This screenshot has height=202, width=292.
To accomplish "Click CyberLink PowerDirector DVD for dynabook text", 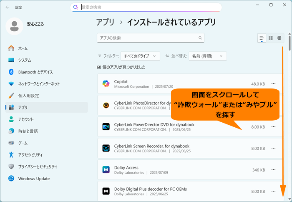I will 154,124.
